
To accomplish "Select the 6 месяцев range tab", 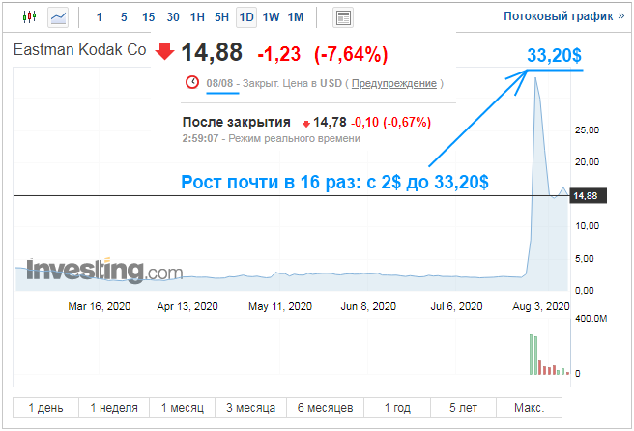I will (x=325, y=408).
